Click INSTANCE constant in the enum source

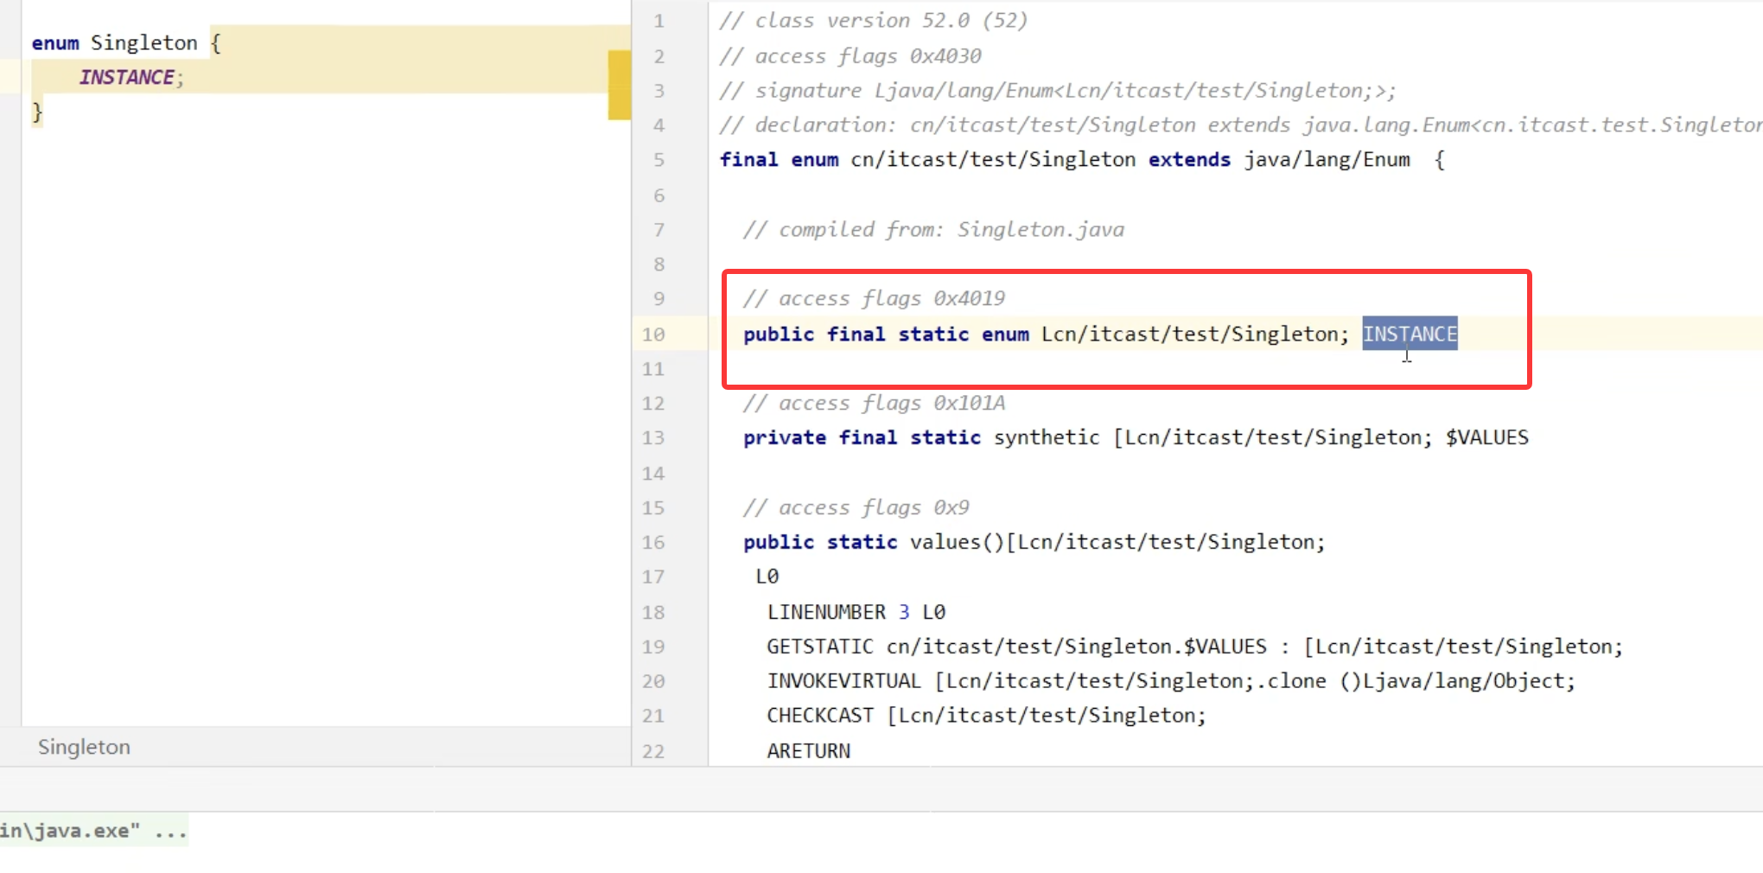pos(127,78)
